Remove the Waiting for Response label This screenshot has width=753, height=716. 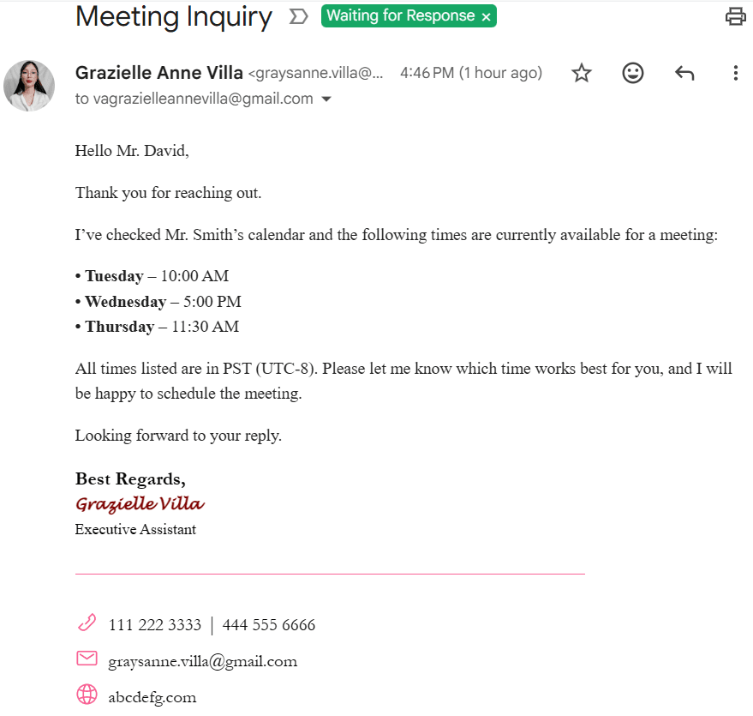(x=486, y=17)
